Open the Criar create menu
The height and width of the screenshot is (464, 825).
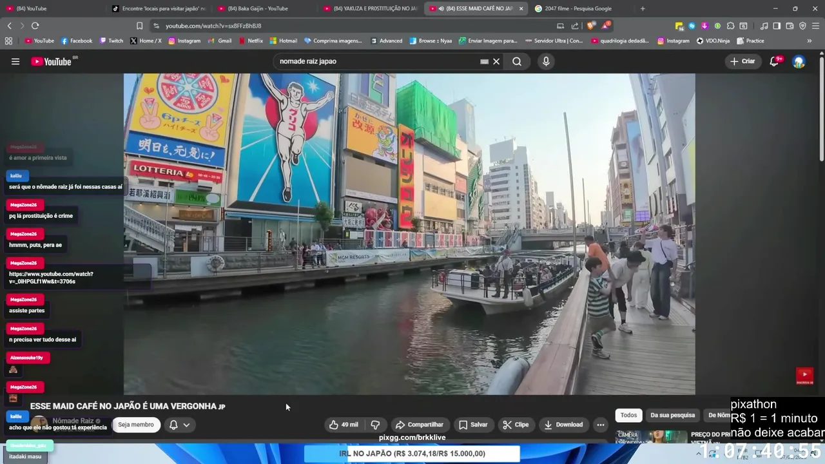click(742, 61)
